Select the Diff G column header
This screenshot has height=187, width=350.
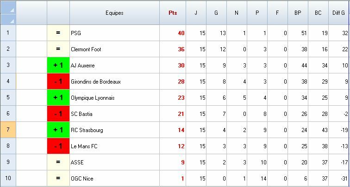[x=339, y=13]
